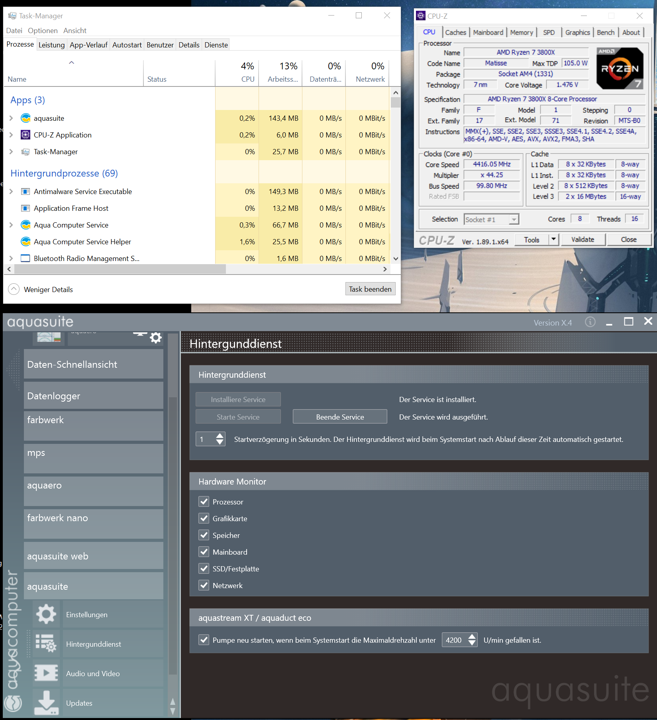Open the Daten-Schnellansicht sidebar entry
The height and width of the screenshot is (720, 657).
[94, 364]
